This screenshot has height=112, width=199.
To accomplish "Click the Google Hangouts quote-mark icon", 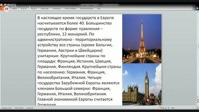I will [x=6, y=9].
